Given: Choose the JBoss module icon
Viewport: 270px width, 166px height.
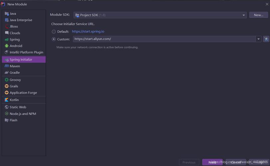Looking at the screenshot, I should (7, 27).
